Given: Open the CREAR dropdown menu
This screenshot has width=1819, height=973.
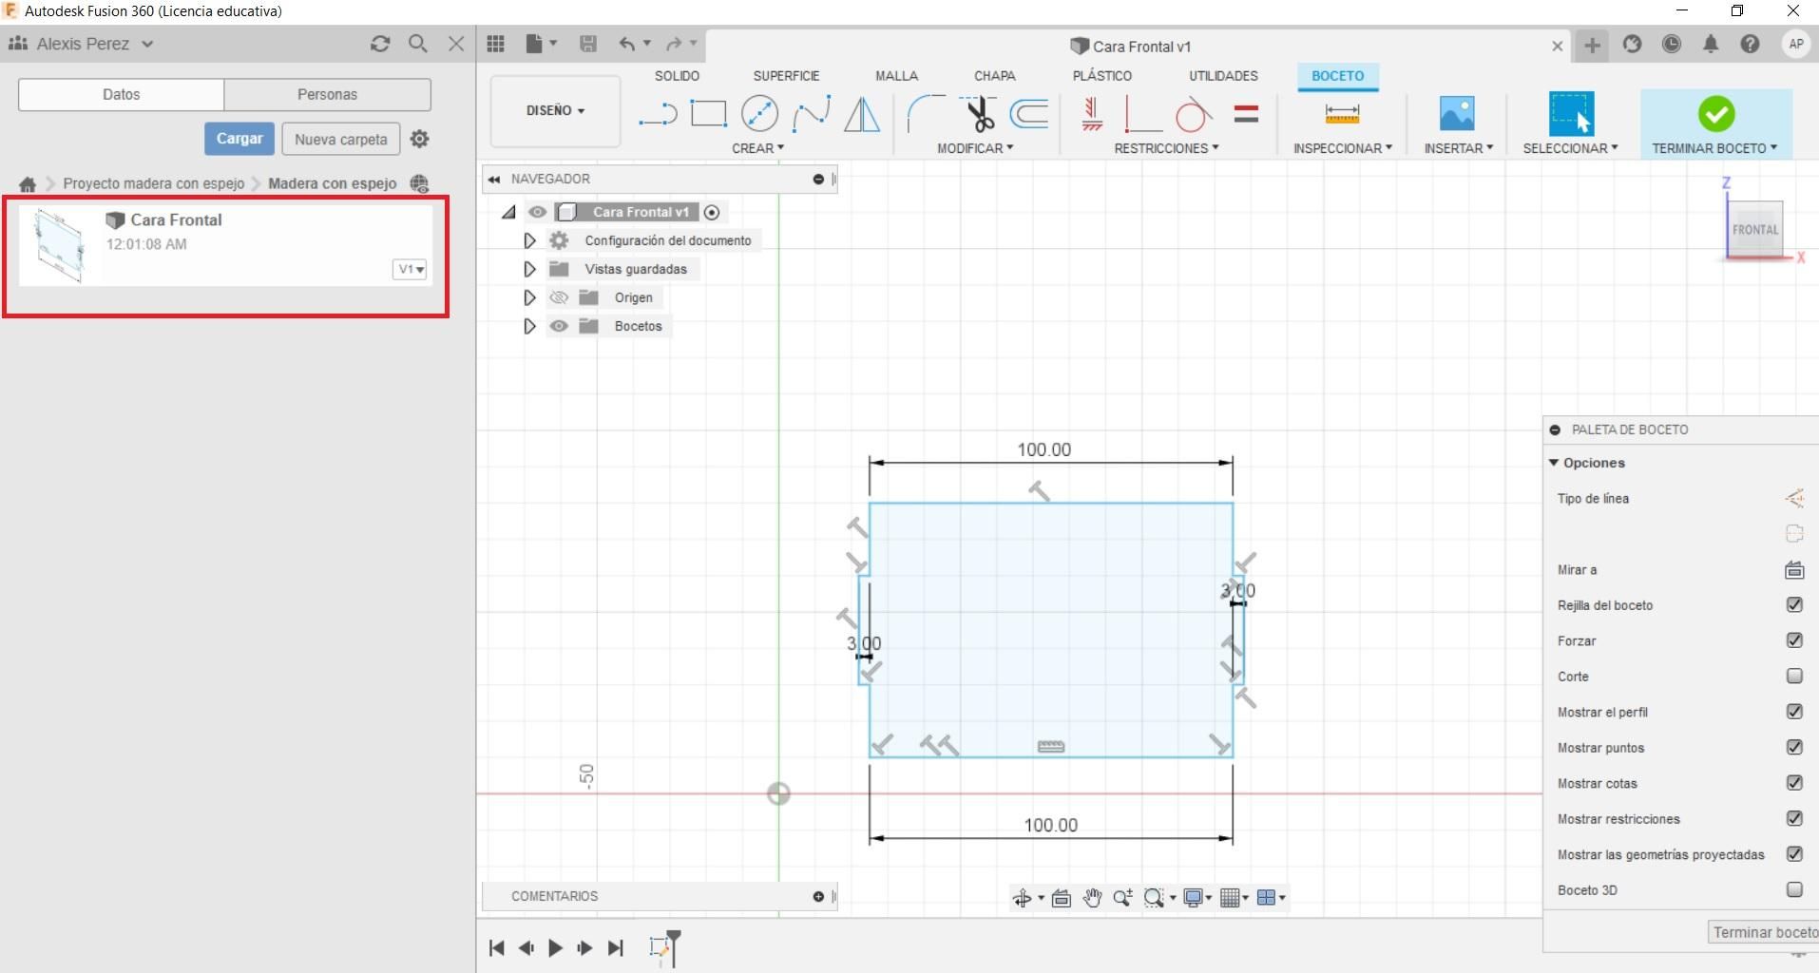Looking at the screenshot, I should pyautogui.click(x=757, y=148).
